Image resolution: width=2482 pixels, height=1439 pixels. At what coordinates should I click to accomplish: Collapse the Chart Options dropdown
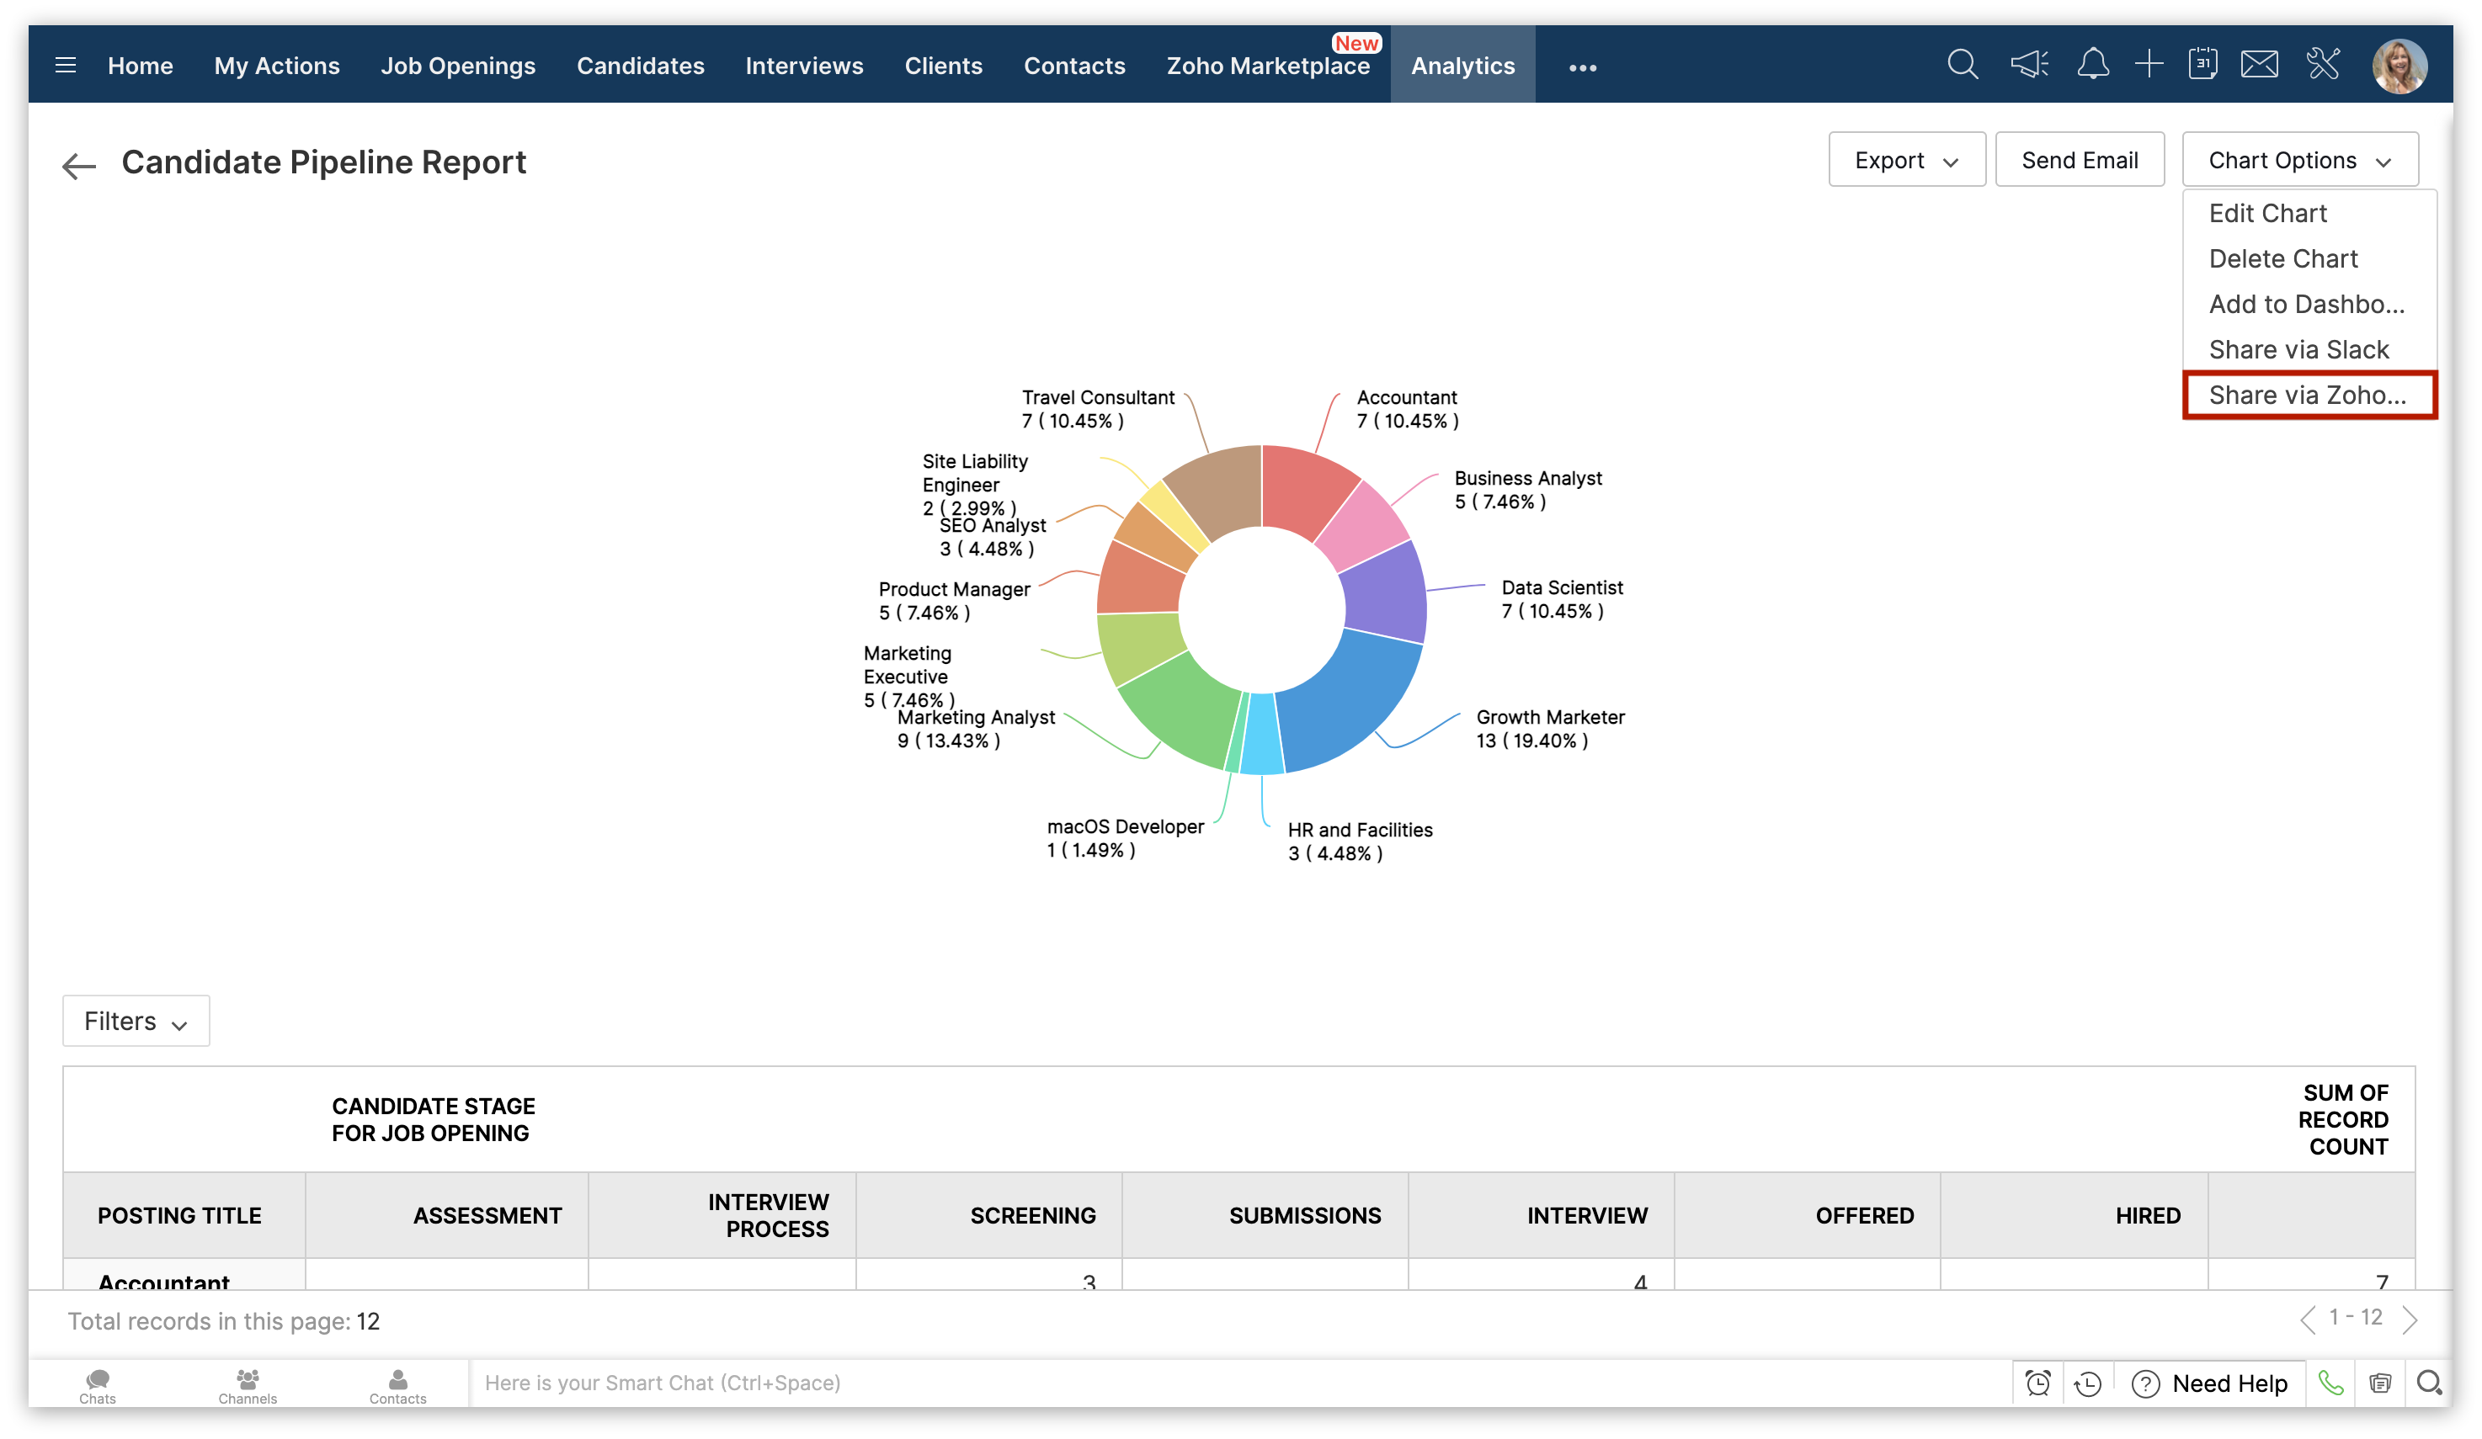[2300, 159]
